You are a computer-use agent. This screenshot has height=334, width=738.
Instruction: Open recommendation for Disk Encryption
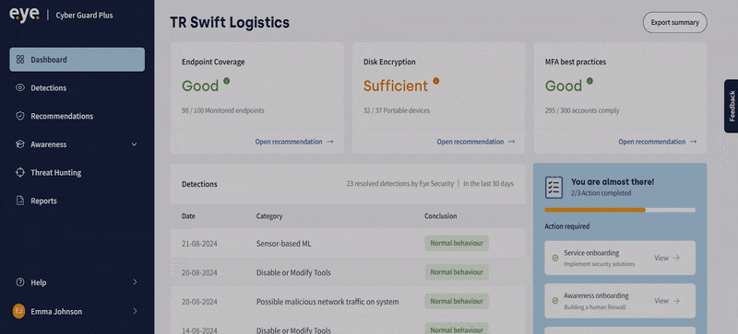coord(475,142)
